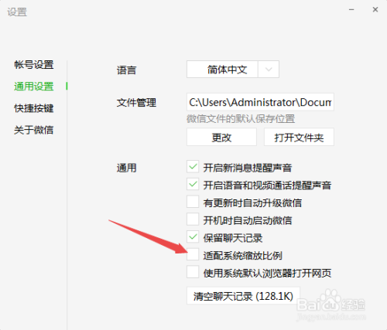This screenshot has height=330, width=387.
Task: Go to 快捷按键 settings
Action: pyautogui.click(x=34, y=108)
